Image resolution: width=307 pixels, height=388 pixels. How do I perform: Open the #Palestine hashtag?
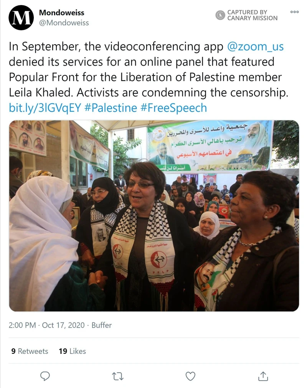click(111, 108)
